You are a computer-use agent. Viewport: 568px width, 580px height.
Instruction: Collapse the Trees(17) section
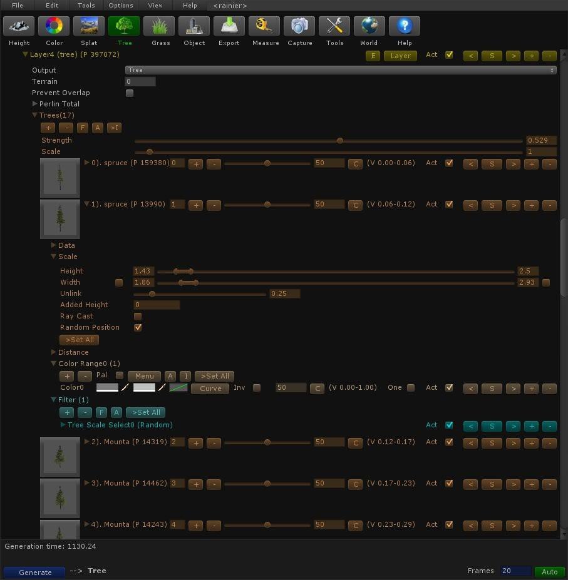[x=35, y=115]
